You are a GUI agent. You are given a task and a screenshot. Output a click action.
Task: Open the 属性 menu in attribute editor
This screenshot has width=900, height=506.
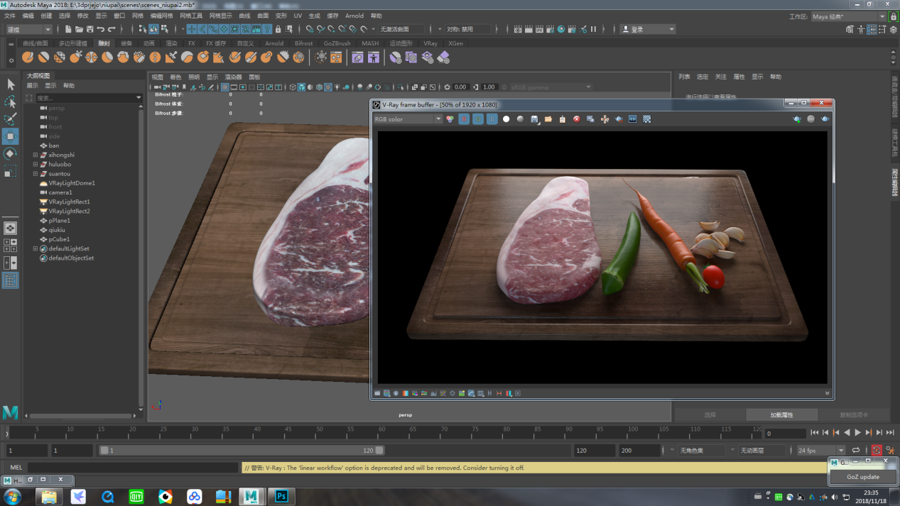click(x=739, y=77)
